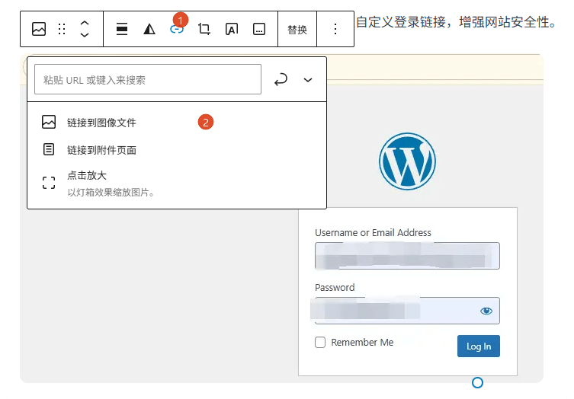Apply duotone filter using the triangle icon

149,30
